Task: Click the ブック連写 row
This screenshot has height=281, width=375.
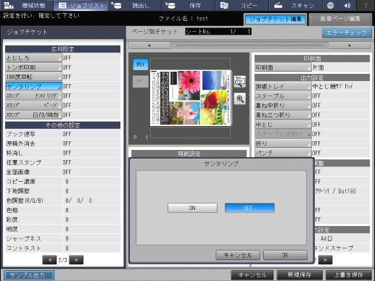Action: pyautogui.click(x=62, y=134)
